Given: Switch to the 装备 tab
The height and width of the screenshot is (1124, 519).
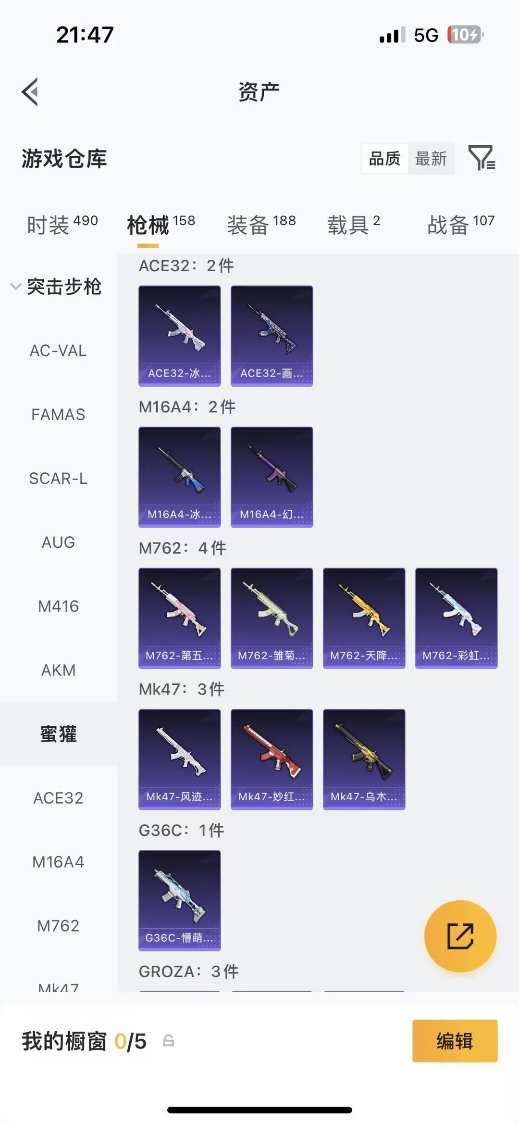Looking at the screenshot, I should tap(261, 225).
